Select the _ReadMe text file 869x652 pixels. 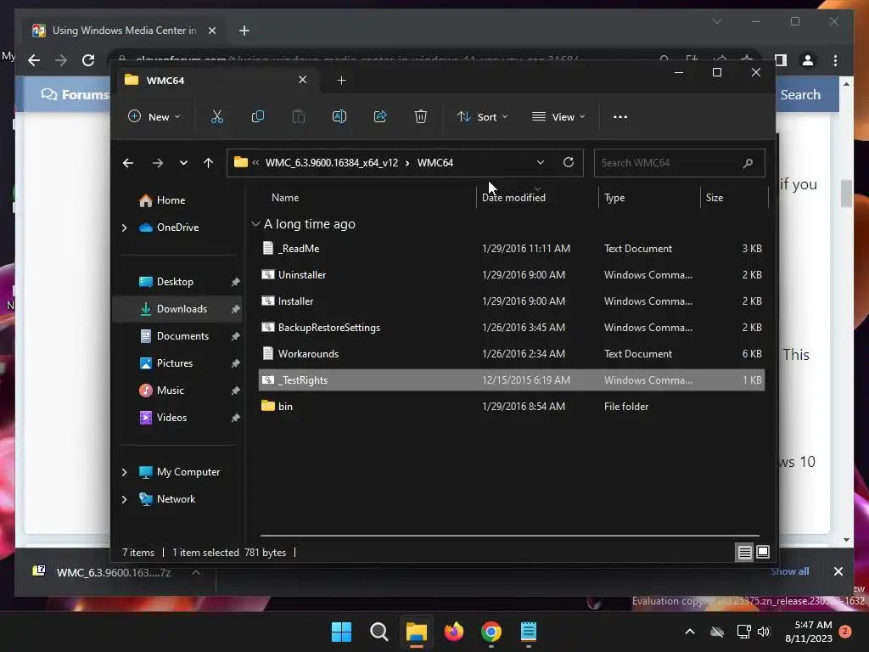point(512,249)
